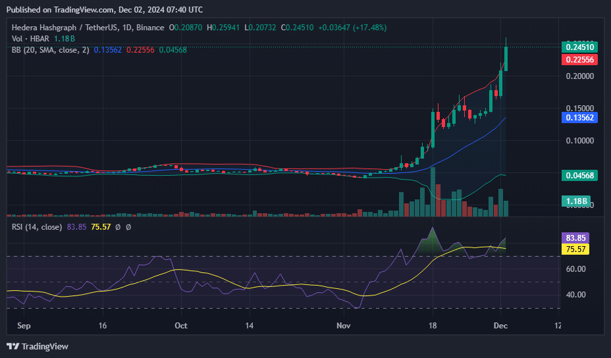Click the RSI peak near Nov 18
The width and height of the screenshot is (611, 358).
(x=432, y=229)
